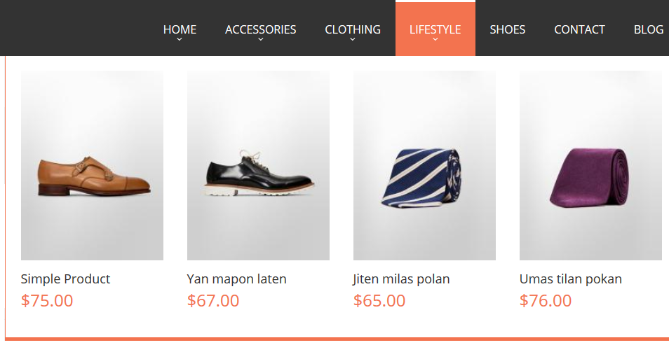
Task: Open the Accessories menu
Action: [x=261, y=29]
